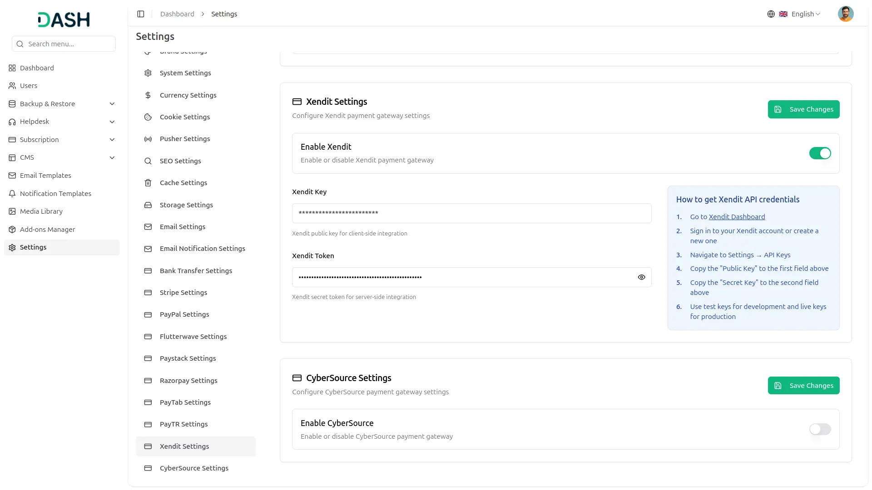Open the user avatar profile menu
This screenshot has width=872, height=490.
tap(845, 14)
